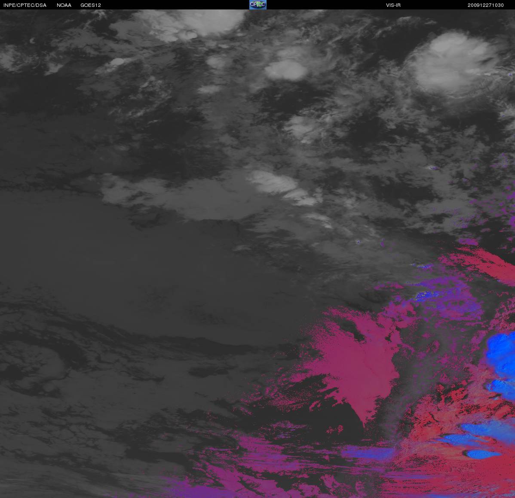
Task: Click the 200912271030 timestamp
Action: tap(485, 5)
